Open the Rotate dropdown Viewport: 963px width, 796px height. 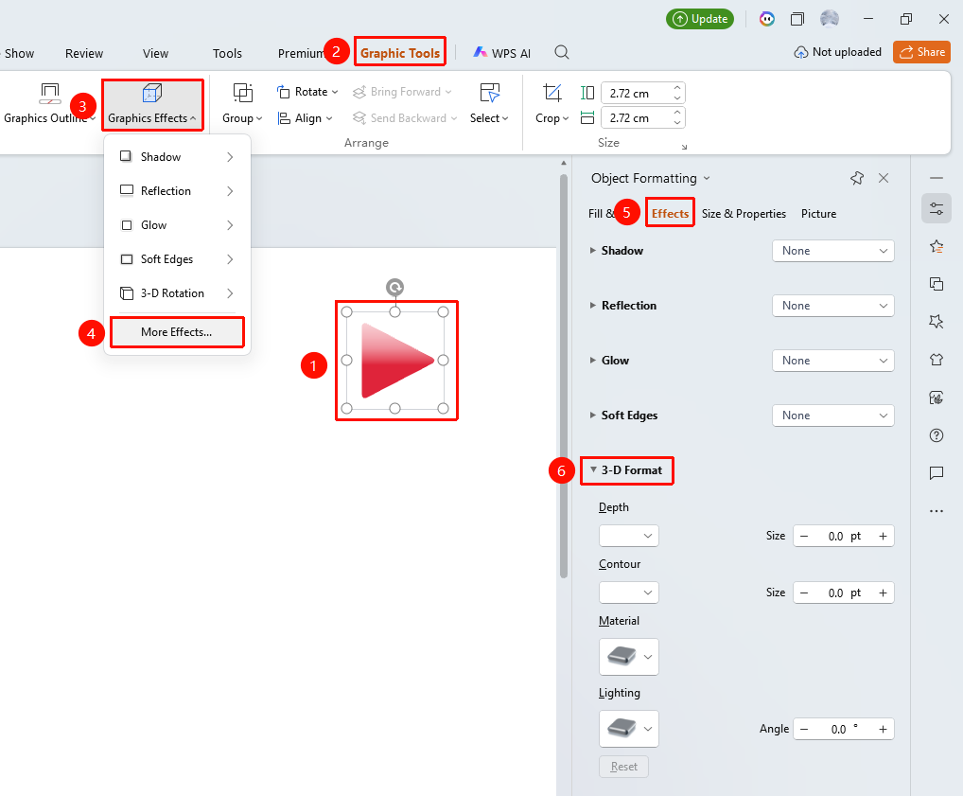coord(307,92)
